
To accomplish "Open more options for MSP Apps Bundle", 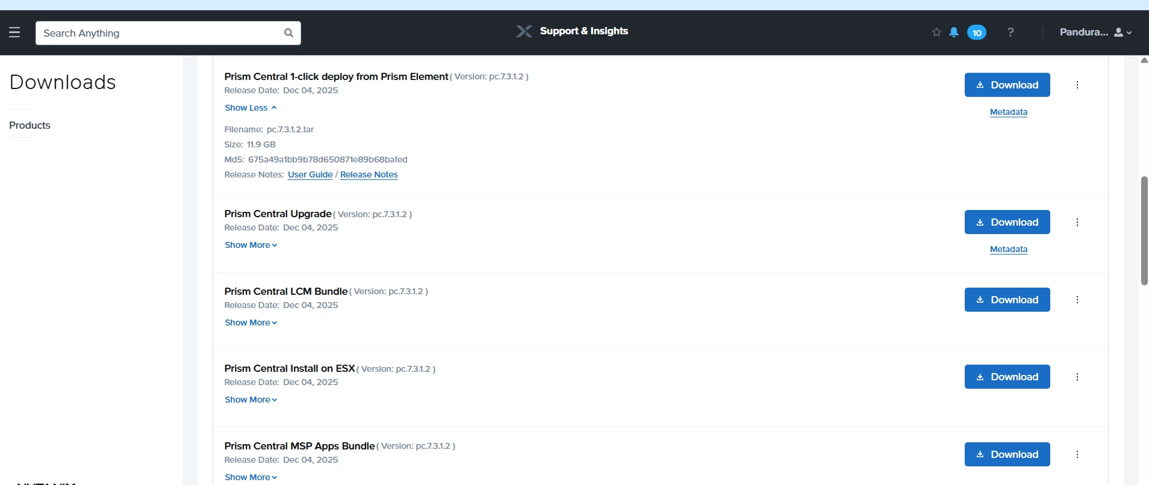I will pos(1077,454).
